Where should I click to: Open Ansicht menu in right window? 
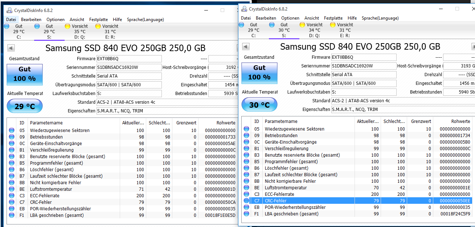pyautogui.click(x=312, y=18)
